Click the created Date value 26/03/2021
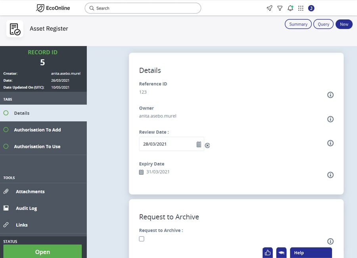This screenshot has width=357, height=258. [60, 81]
